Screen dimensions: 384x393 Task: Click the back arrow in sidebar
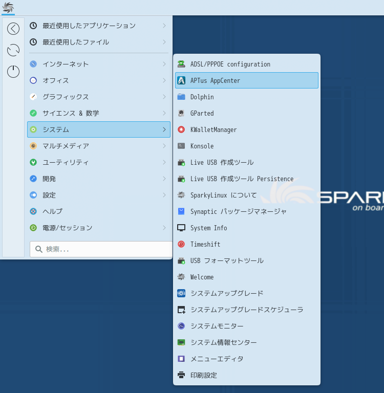click(13, 29)
